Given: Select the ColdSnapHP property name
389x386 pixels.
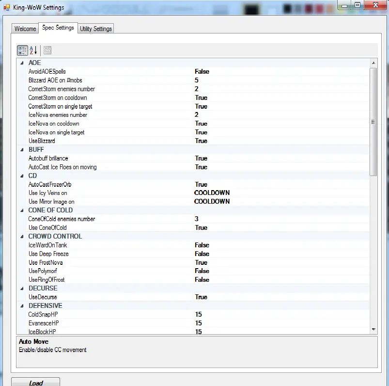Looking at the screenshot, I should (x=43, y=314).
